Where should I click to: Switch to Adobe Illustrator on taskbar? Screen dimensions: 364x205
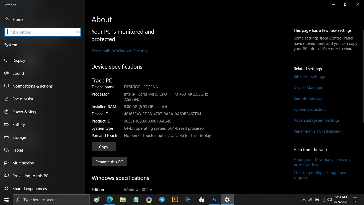point(175,200)
